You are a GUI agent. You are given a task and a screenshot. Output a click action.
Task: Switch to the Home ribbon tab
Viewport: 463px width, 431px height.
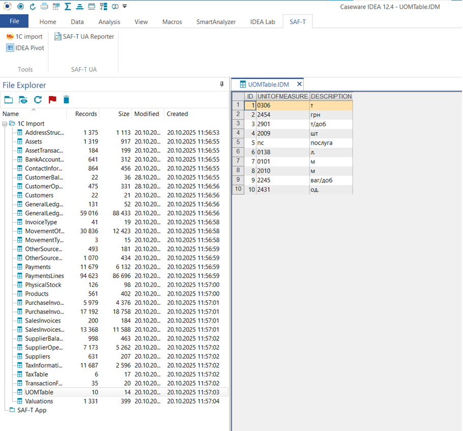(48, 22)
